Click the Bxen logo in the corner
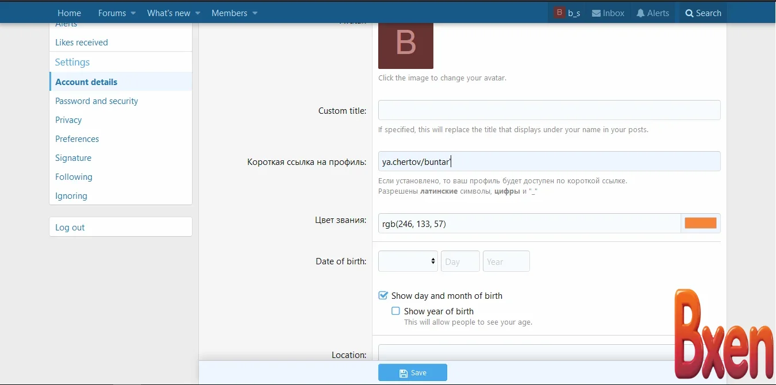 click(723, 335)
